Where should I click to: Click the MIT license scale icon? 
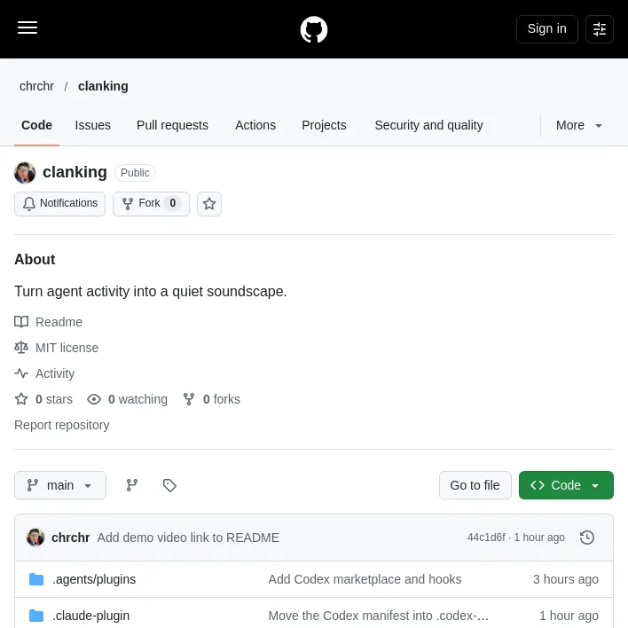(21, 347)
